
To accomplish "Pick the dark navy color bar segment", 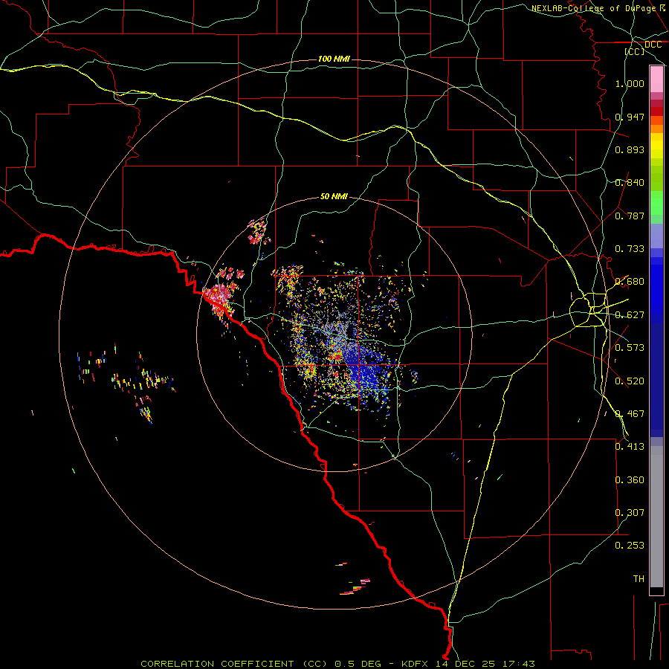I will coord(656,380).
